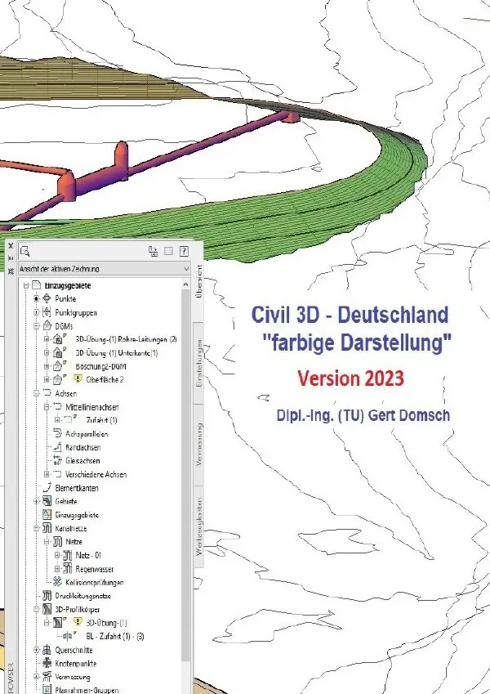Screen dimensions: 490x694
Task: Collapse the Achsen node
Action: click(x=37, y=393)
